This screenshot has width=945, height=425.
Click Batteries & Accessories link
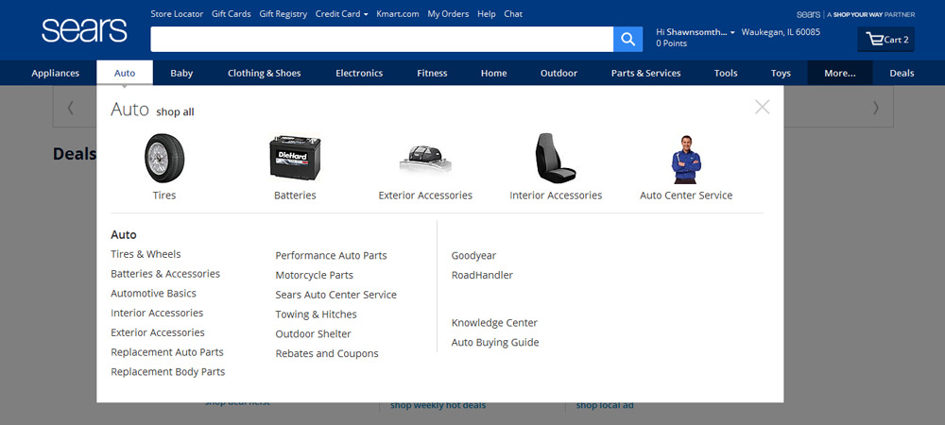tap(165, 274)
